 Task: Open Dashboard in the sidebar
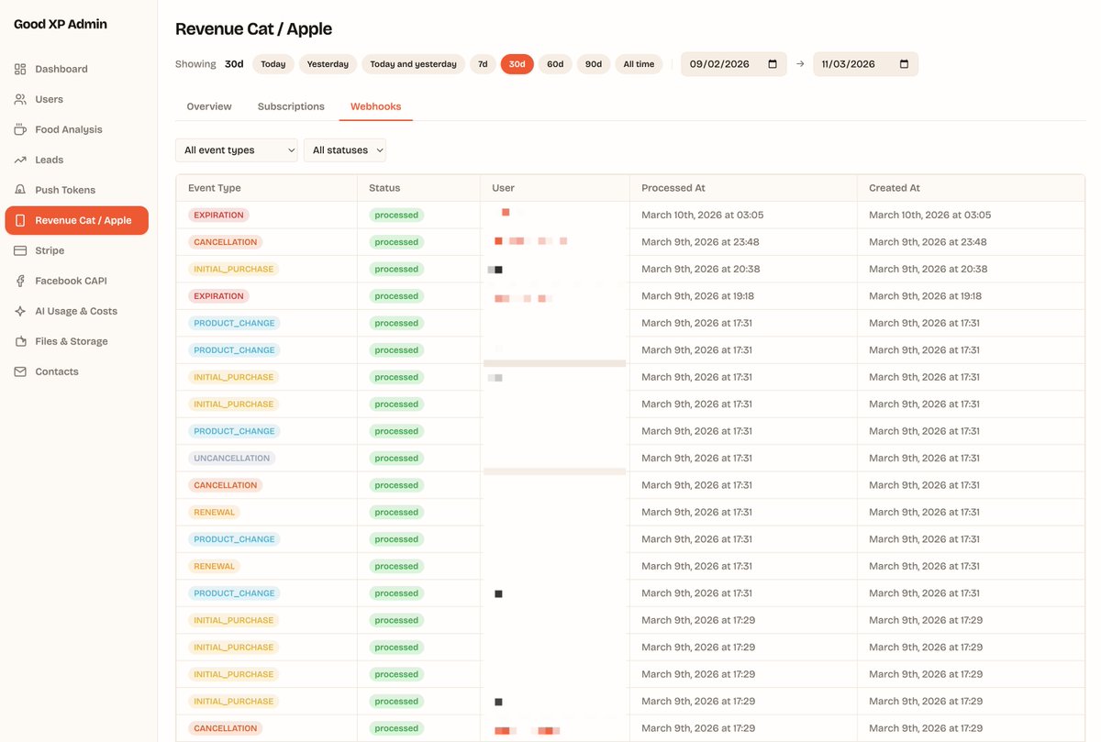pyautogui.click(x=76, y=69)
